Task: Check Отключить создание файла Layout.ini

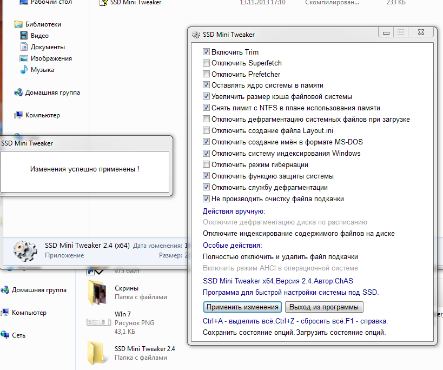Action: [x=206, y=130]
